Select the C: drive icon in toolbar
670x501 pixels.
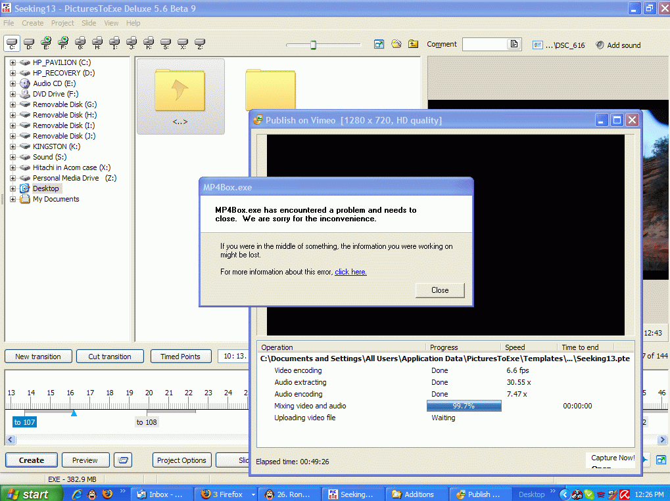[x=12, y=44]
